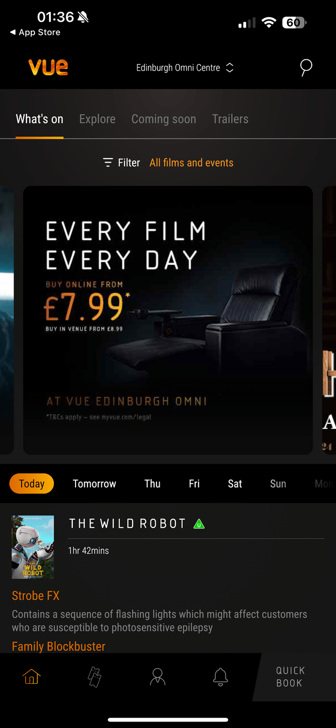This screenshot has height=728, width=336.
Task: Tap the Vue logo
Action: pos(48,67)
